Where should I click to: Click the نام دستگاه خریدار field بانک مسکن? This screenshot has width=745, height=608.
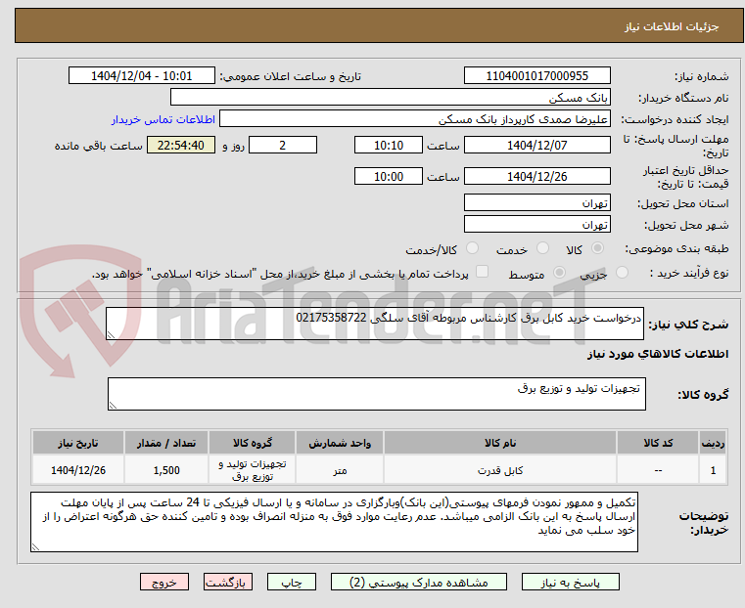[x=390, y=97]
